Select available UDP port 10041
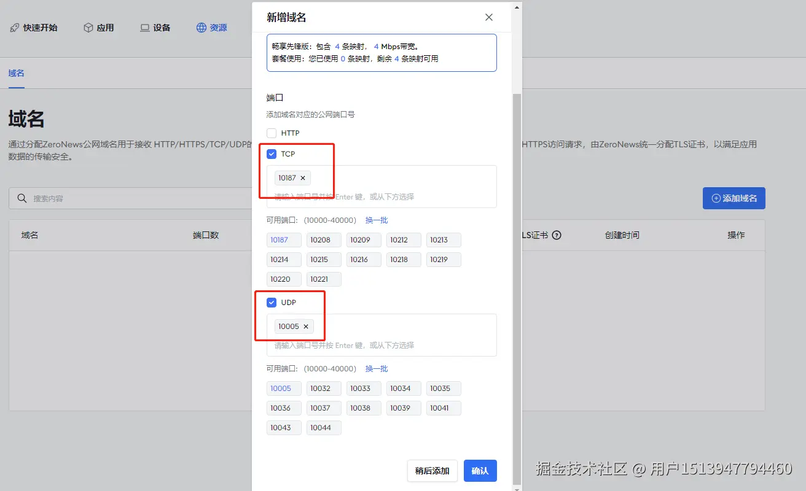This screenshot has width=806, height=491. (x=444, y=408)
